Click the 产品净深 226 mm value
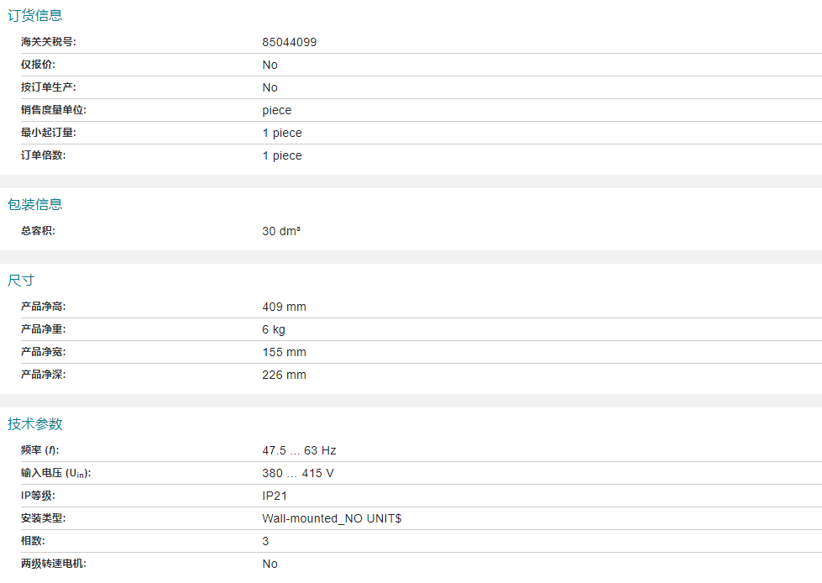 (284, 375)
